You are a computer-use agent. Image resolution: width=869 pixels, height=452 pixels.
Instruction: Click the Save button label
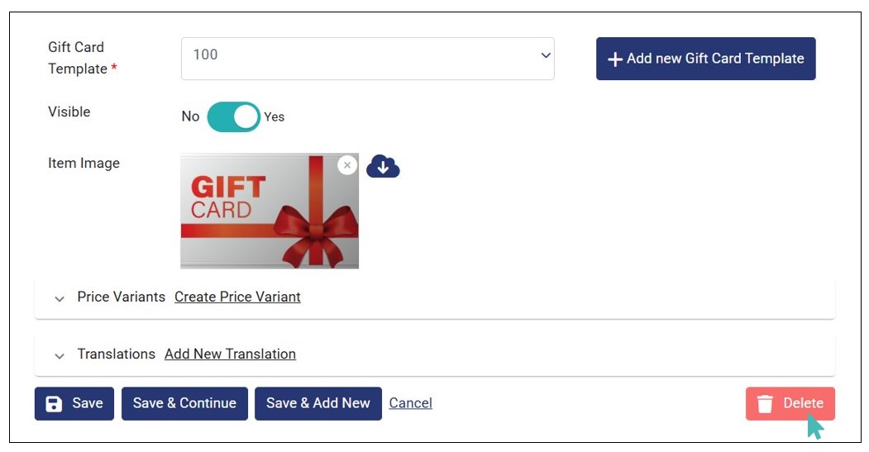(87, 403)
